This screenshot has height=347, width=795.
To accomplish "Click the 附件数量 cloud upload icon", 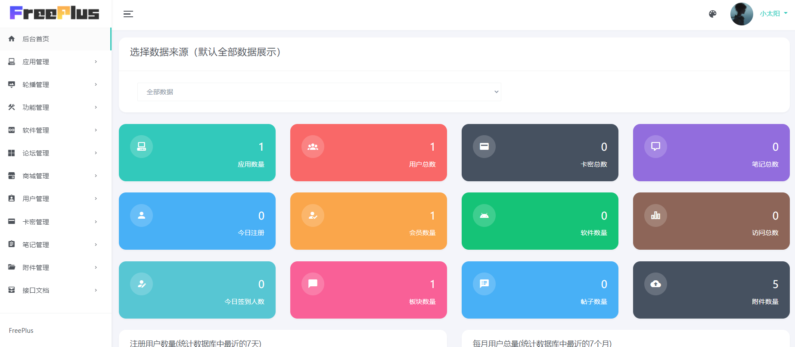I will pyautogui.click(x=655, y=284).
